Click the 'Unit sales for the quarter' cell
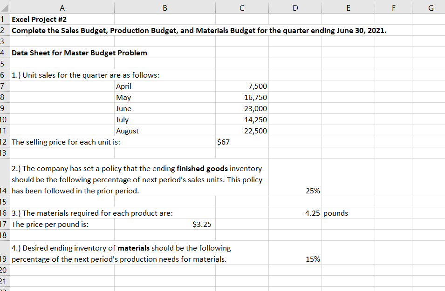This screenshot has width=445, height=291. click(x=85, y=75)
